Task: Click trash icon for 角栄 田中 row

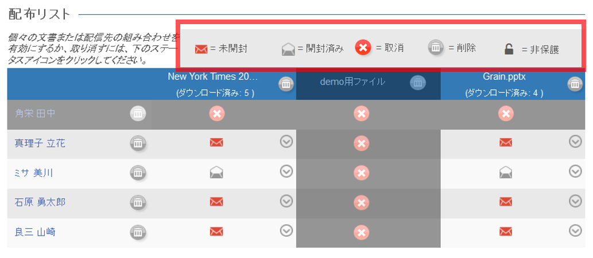Action: pos(138,113)
